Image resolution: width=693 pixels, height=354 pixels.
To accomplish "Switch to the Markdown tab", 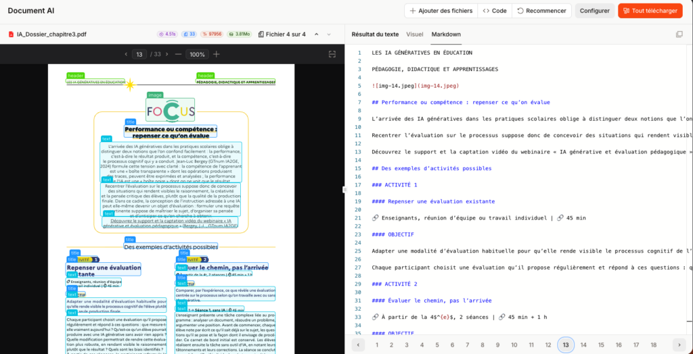I will coord(446,34).
